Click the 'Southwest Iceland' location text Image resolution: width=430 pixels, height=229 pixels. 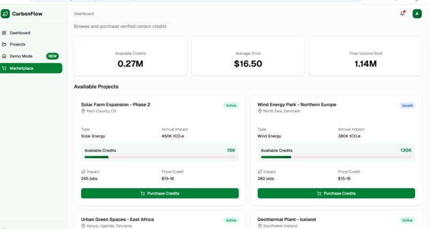[x=280, y=226]
